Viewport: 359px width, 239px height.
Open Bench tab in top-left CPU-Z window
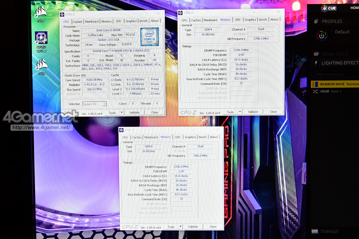coord(143,21)
